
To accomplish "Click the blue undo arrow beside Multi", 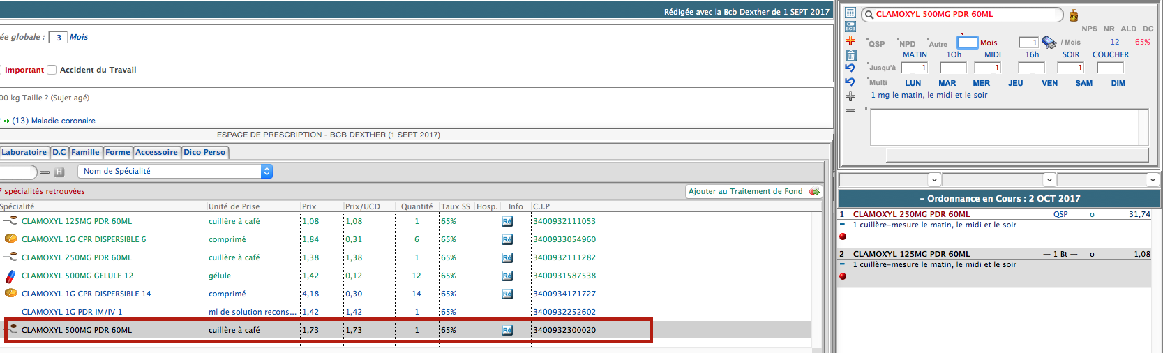I will [850, 82].
